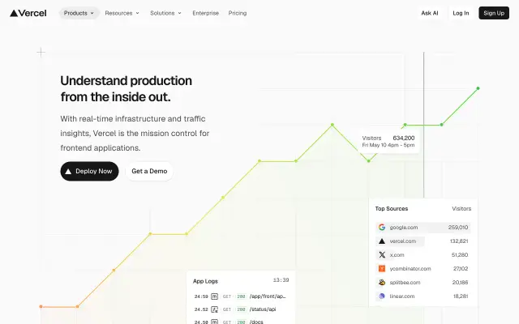Click the X logo icon beside x.com

pos(382,255)
